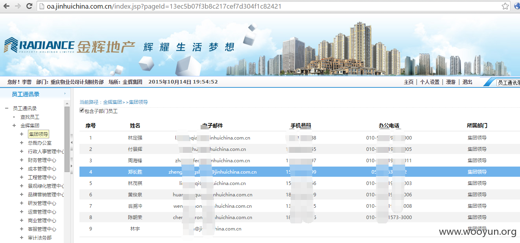Open 漫游 in top navigation

point(451,82)
